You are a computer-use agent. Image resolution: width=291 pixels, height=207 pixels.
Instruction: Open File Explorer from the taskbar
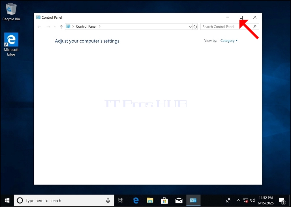point(150,200)
